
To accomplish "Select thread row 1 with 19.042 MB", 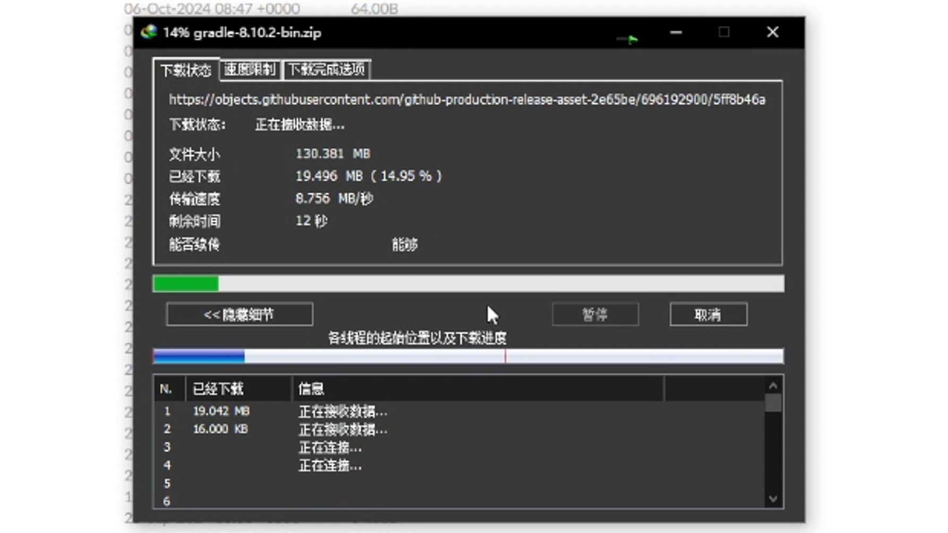I will click(459, 411).
